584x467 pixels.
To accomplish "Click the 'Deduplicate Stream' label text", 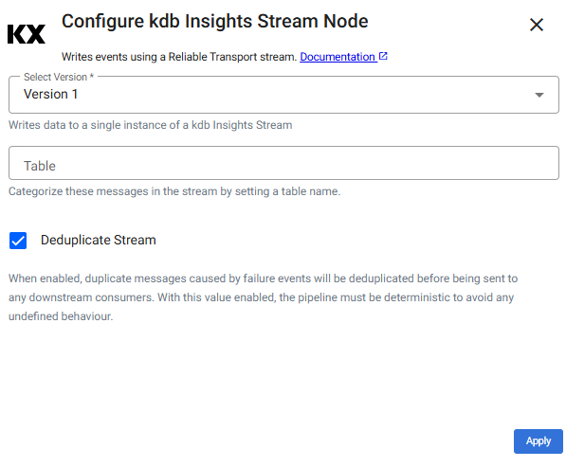I will pyautogui.click(x=99, y=240).
